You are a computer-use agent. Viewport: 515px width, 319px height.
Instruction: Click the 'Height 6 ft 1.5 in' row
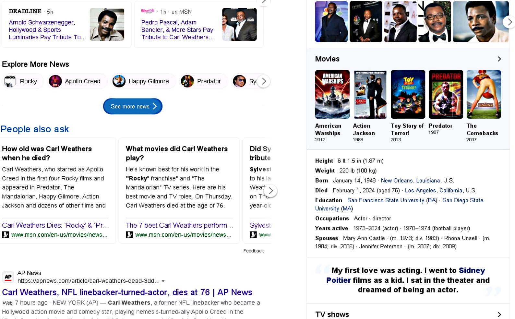click(x=349, y=161)
